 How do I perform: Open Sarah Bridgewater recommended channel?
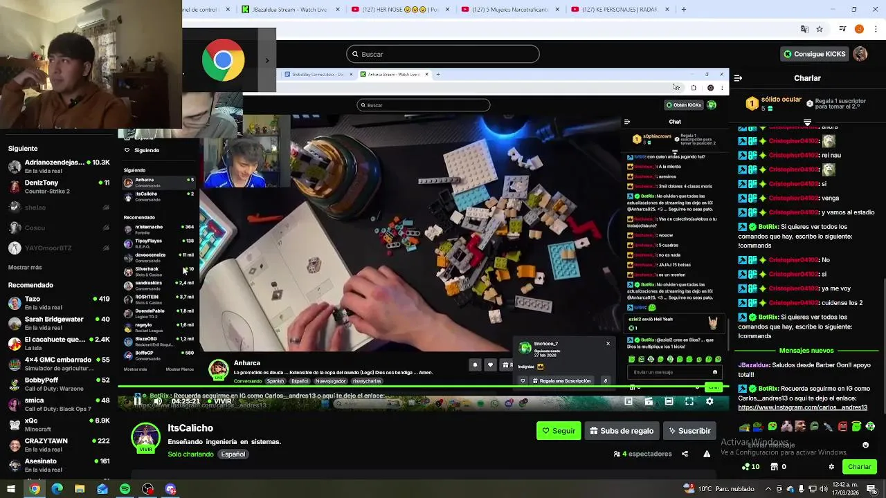pyautogui.click(x=59, y=323)
